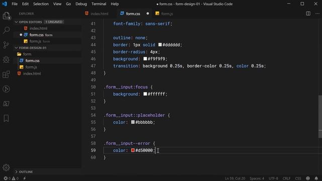The width and height of the screenshot is (322, 181).
Task: Click the transition property on line 47
Action: click(x=125, y=66)
